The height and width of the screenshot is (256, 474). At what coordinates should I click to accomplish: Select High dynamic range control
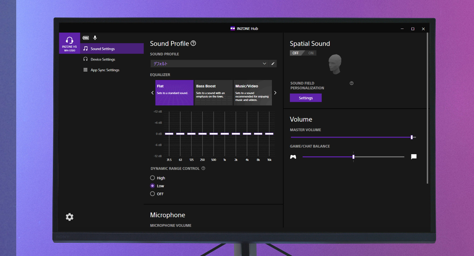(x=153, y=178)
